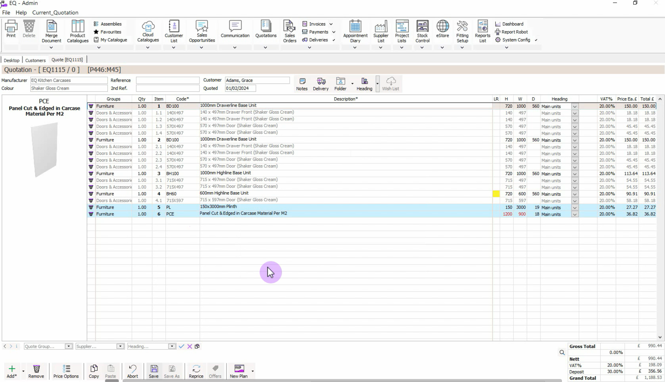Open Sales Orders

pos(290,31)
